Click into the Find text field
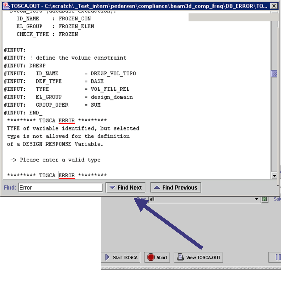 click(60, 187)
